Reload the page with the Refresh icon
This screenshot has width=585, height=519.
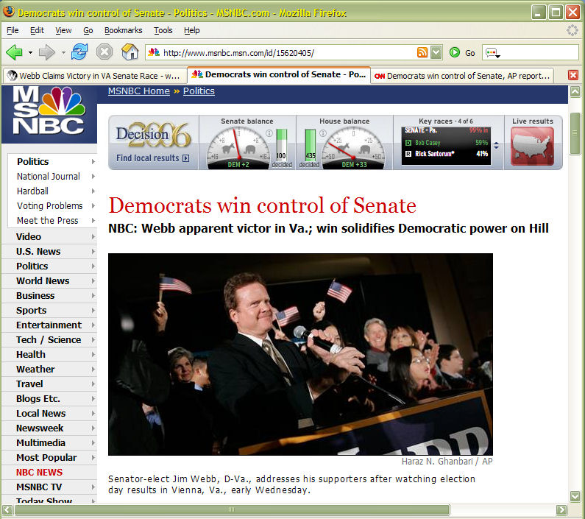click(79, 52)
